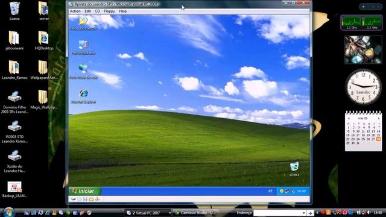Select the jabourware folder on desktop
The width and height of the screenshot is (386, 217).
click(x=14, y=40)
